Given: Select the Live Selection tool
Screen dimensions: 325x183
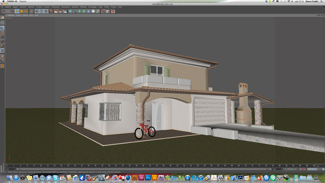Looking at the screenshot, I should click(13, 11).
